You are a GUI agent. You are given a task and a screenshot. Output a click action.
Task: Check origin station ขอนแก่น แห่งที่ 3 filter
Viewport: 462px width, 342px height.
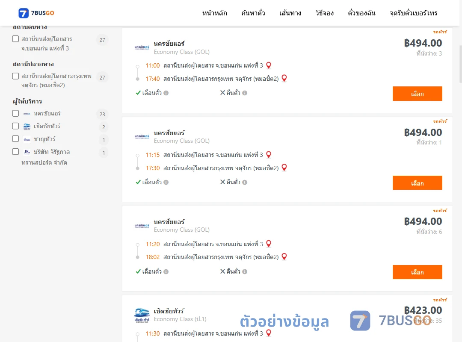tap(16, 39)
